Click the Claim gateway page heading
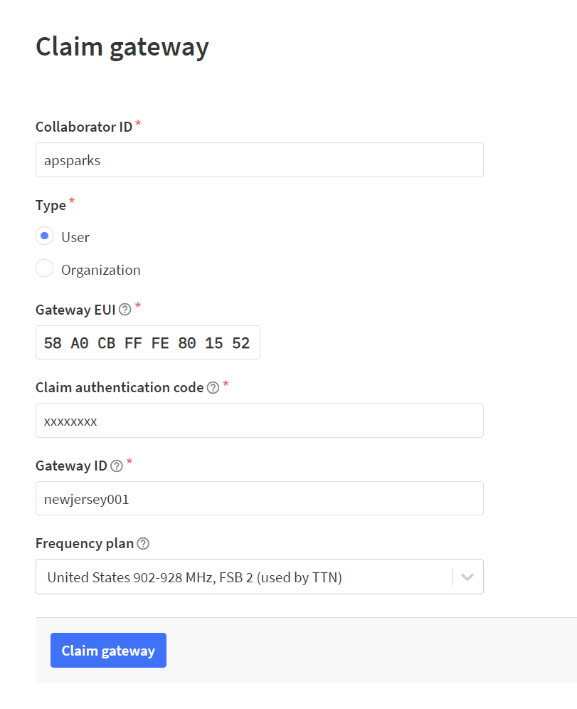577x709 pixels. [122, 48]
